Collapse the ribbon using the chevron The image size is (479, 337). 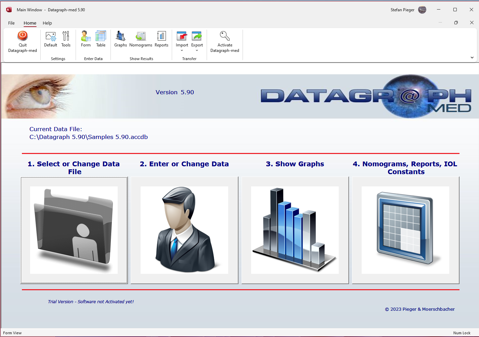click(x=472, y=58)
